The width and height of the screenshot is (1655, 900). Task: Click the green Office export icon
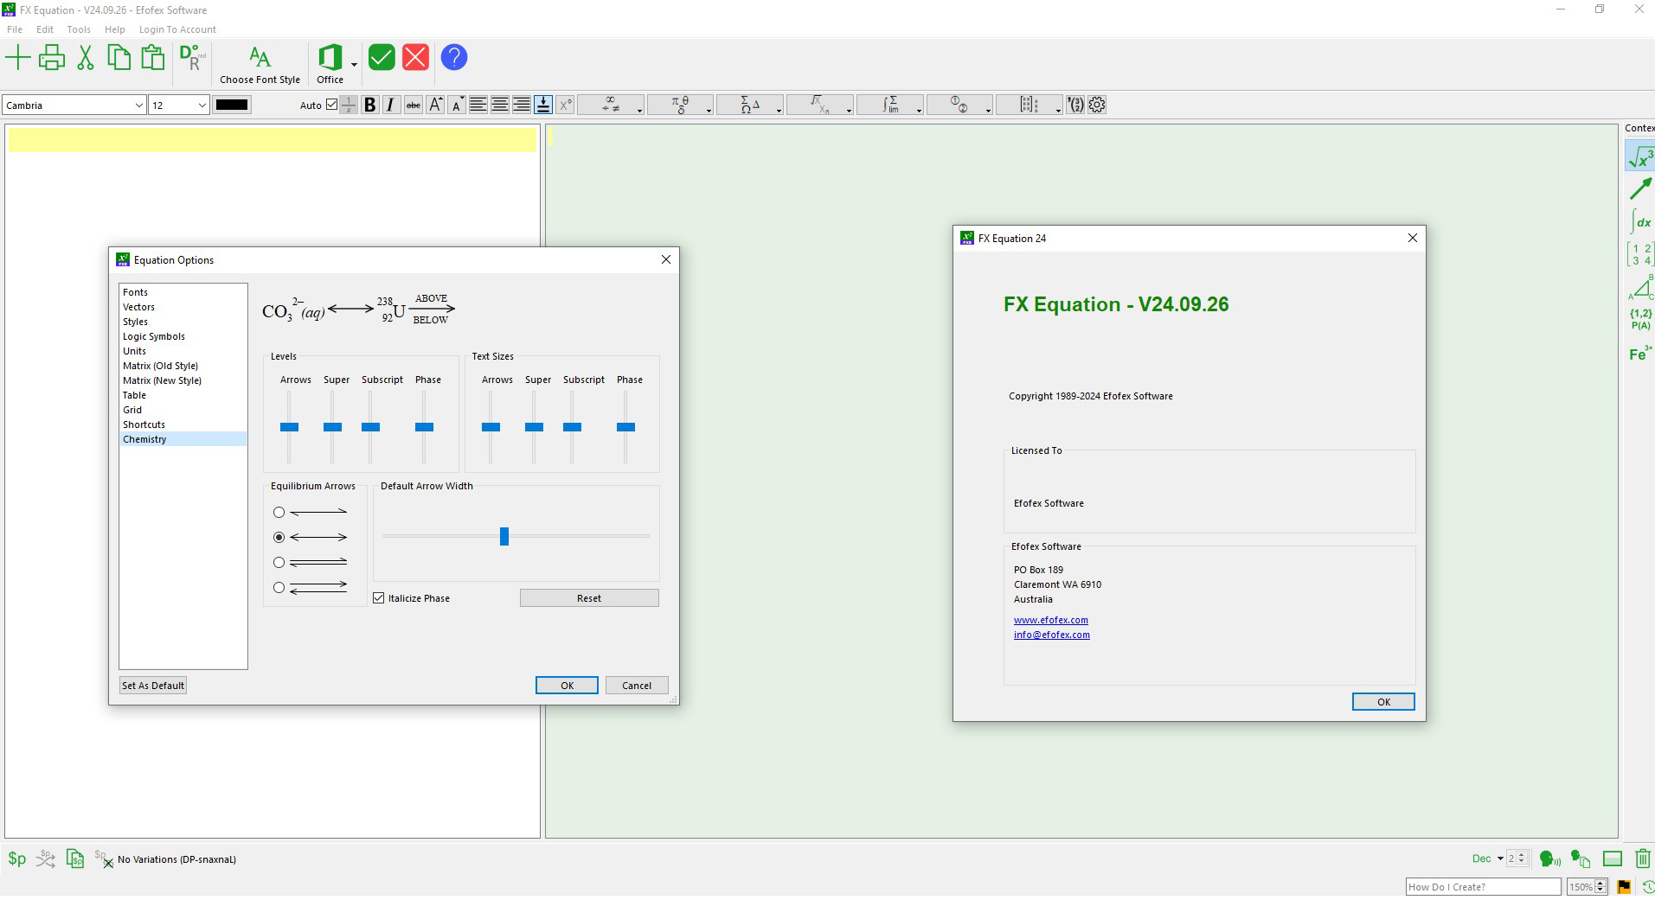coord(330,57)
